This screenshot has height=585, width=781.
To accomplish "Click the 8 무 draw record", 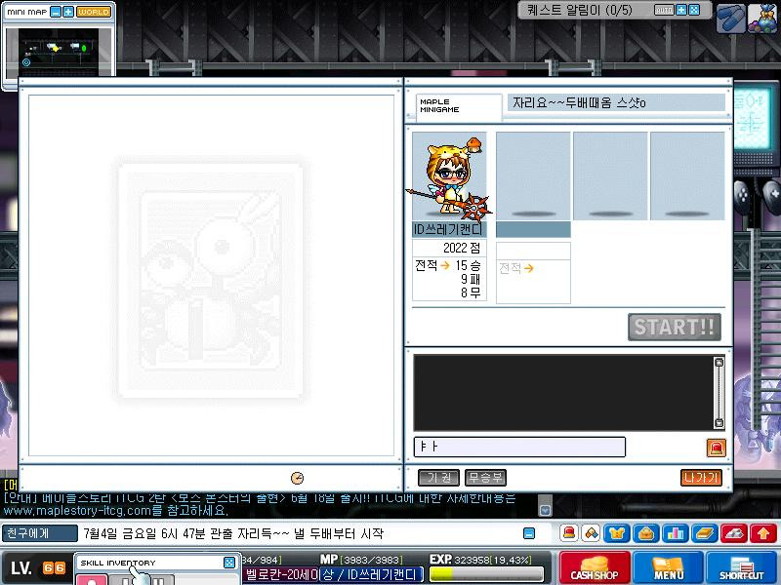I will click(x=471, y=292).
